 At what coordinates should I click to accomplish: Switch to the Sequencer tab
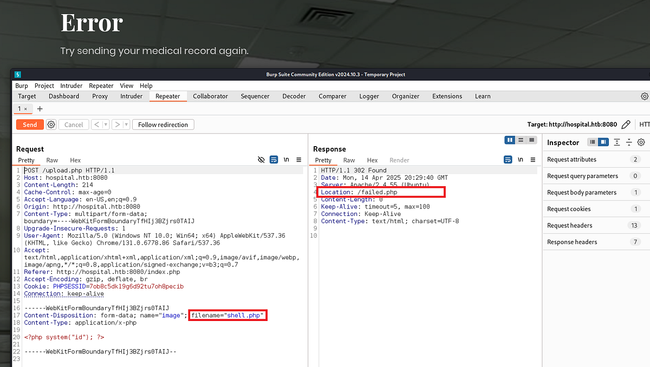(255, 96)
